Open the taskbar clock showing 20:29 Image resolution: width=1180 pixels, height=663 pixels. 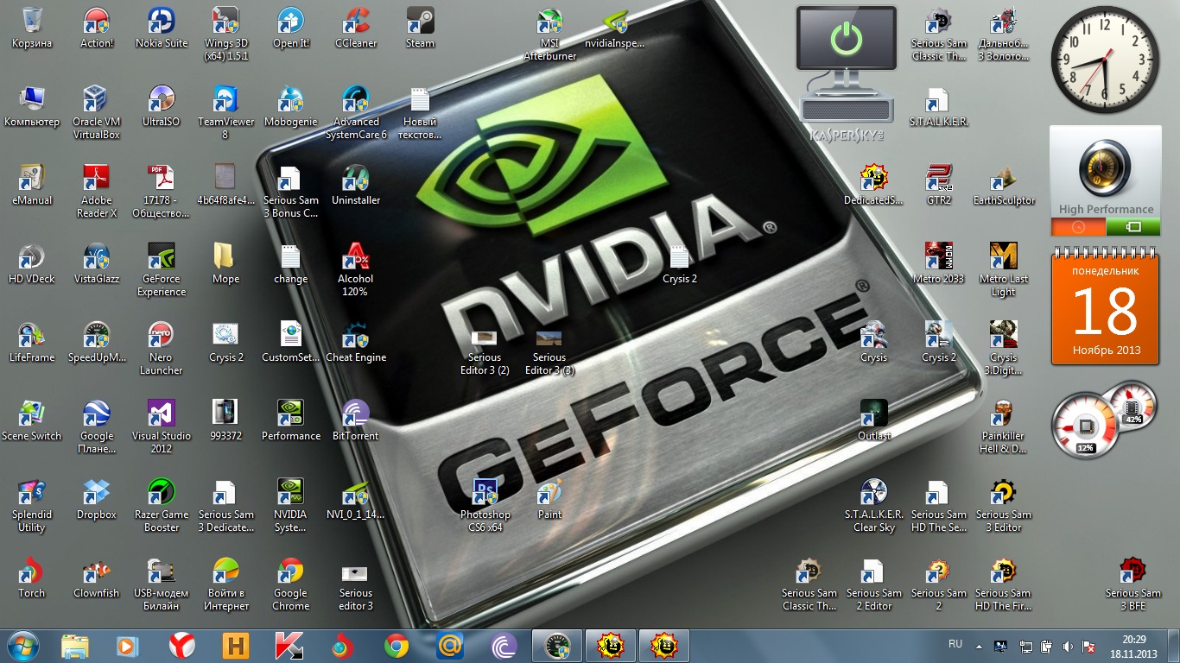1134,646
